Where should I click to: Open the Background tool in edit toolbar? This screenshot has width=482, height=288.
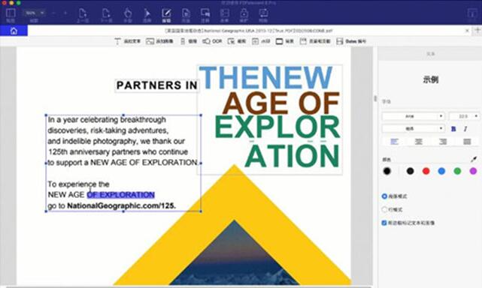285,41
